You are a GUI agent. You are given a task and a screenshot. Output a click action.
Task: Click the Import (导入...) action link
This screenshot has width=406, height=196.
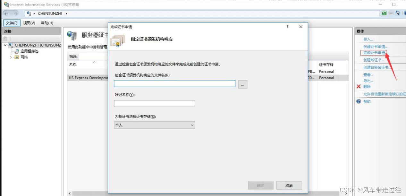(368, 39)
